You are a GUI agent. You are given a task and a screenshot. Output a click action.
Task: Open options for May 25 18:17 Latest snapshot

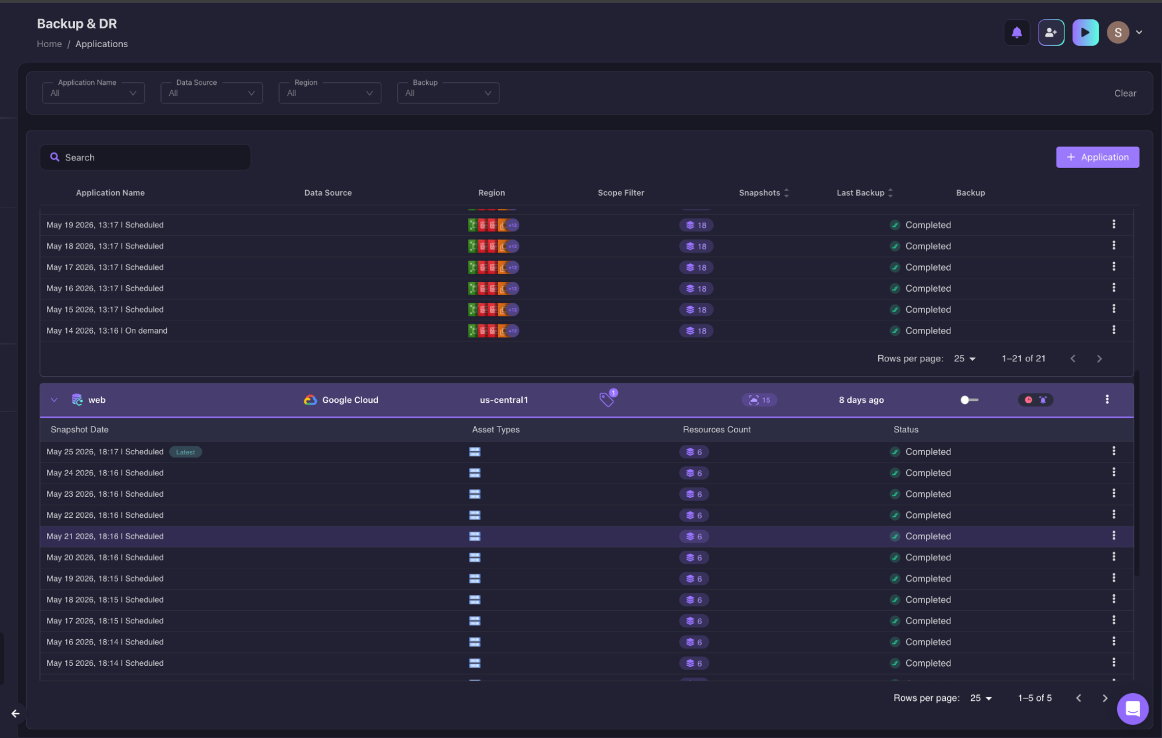[1114, 451]
